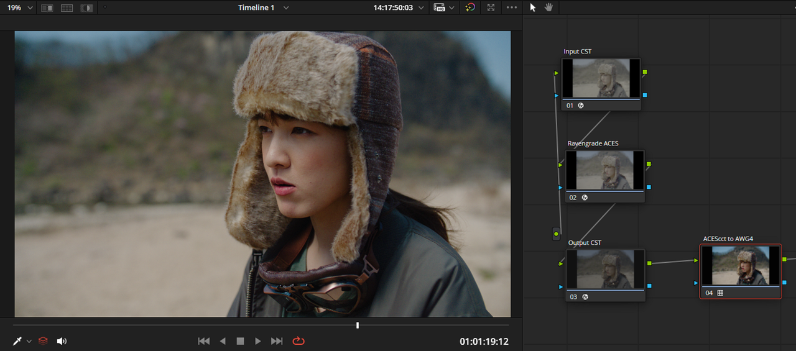Click node number 04 label
This screenshot has width=796, height=351.
(709, 293)
